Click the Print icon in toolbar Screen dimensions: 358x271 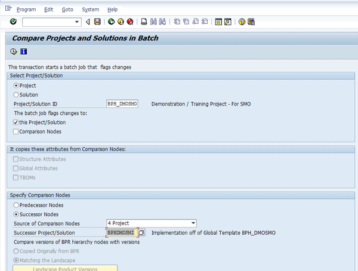click(x=144, y=22)
